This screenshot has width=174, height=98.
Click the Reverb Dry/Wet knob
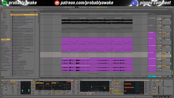[x=73, y=93]
